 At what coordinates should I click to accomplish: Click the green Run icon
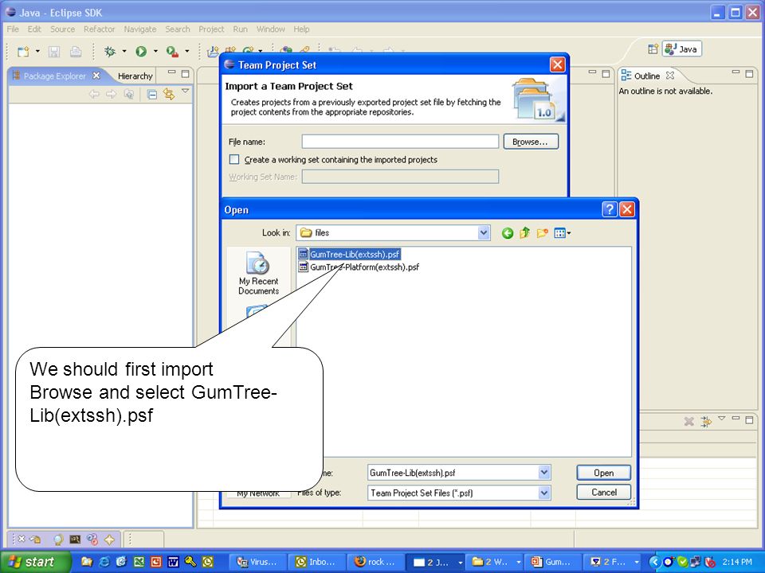tap(141, 51)
